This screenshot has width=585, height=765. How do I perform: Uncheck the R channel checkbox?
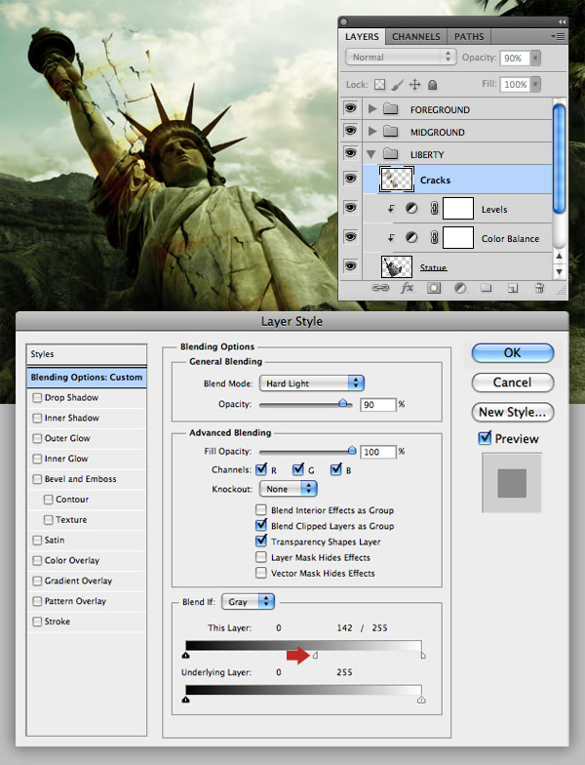click(x=261, y=469)
